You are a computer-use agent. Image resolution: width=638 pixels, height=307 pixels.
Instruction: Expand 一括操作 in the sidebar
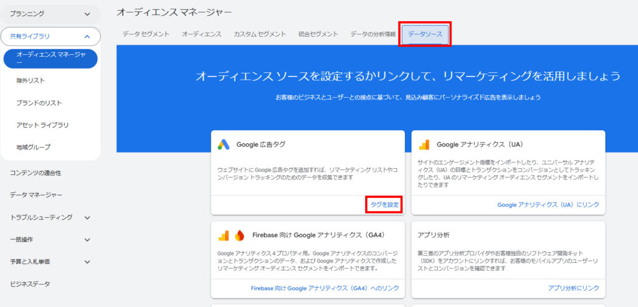coord(87,240)
